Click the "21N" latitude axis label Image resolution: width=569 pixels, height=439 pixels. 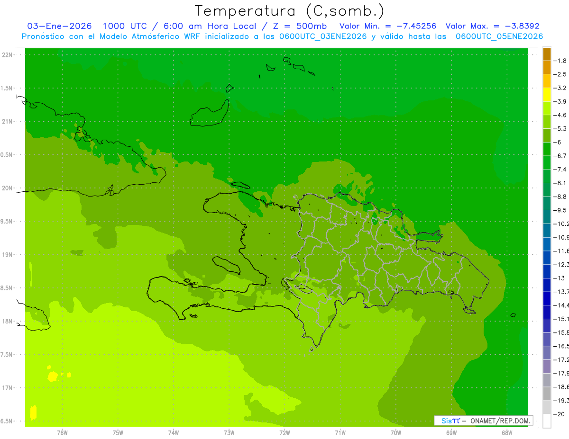coord(8,121)
